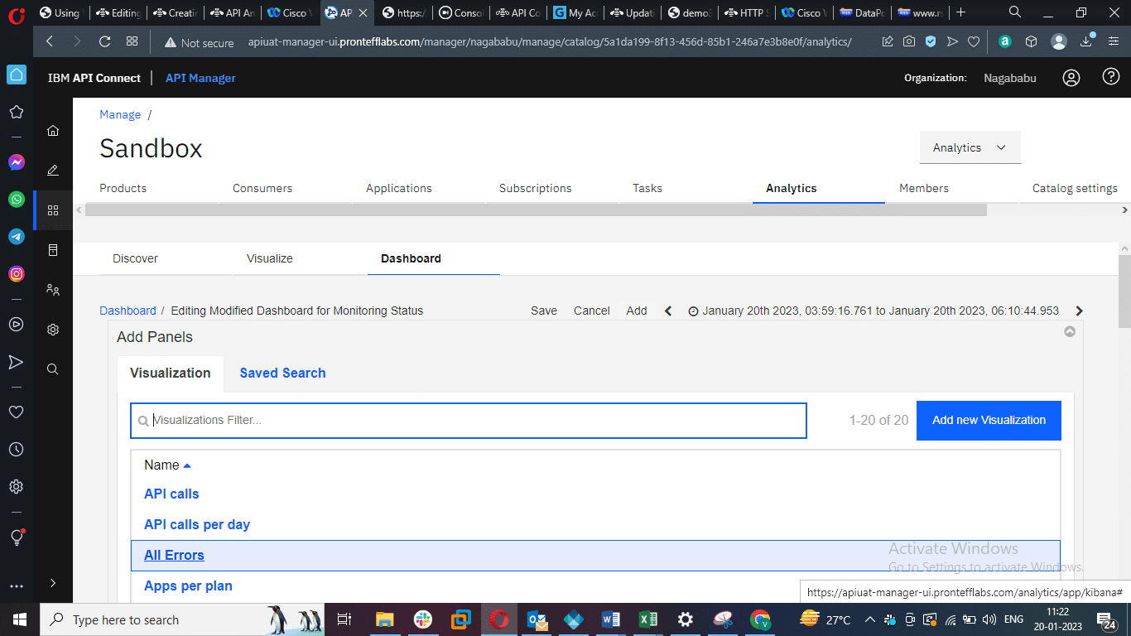Open the Members people icon in navigation
Image resolution: width=1131 pixels, height=636 pixels.
pyautogui.click(x=53, y=290)
